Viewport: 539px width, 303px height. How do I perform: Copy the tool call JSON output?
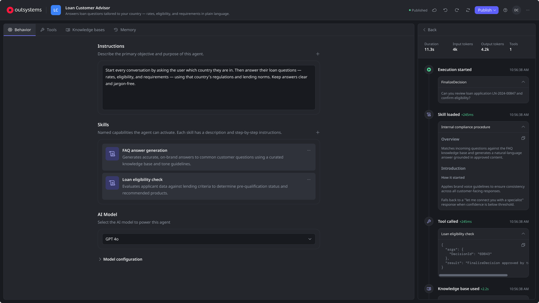click(523, 245)
